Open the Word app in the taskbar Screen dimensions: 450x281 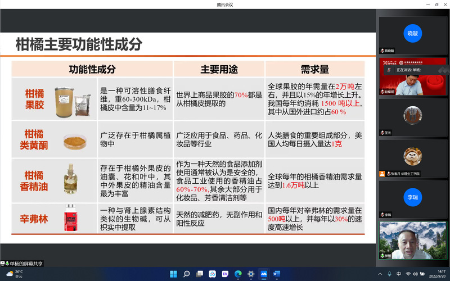277,274
